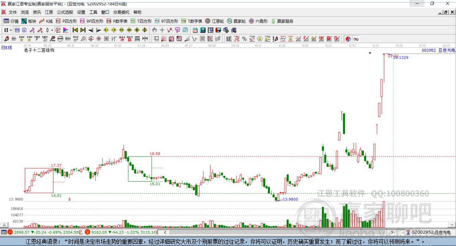Open the 9P四方形 tool
The image size is (456, 246).
point(92,21)
